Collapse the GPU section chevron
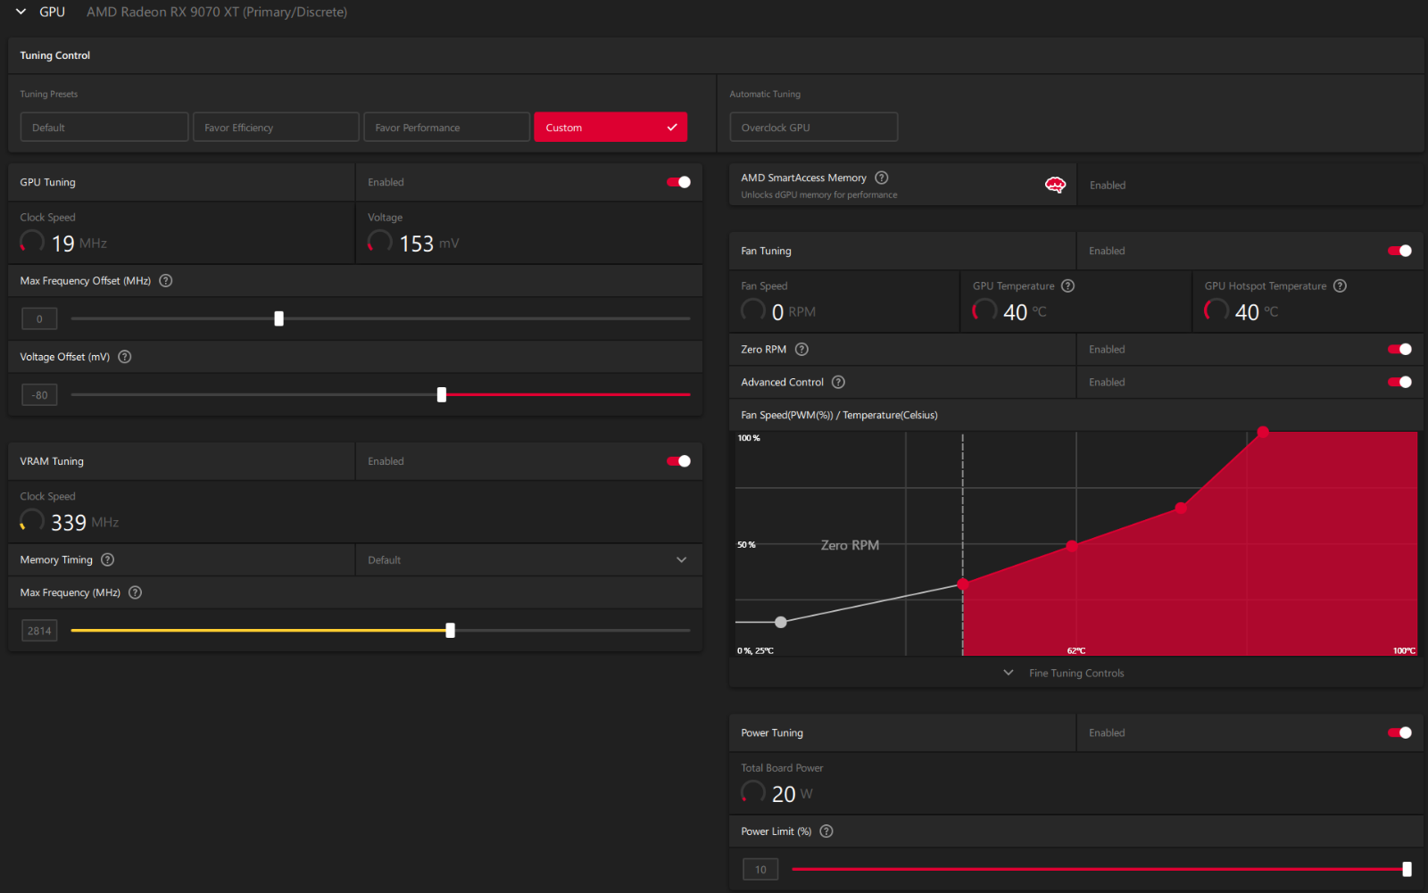 click(21, 12)
